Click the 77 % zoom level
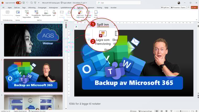 point(192,111)
